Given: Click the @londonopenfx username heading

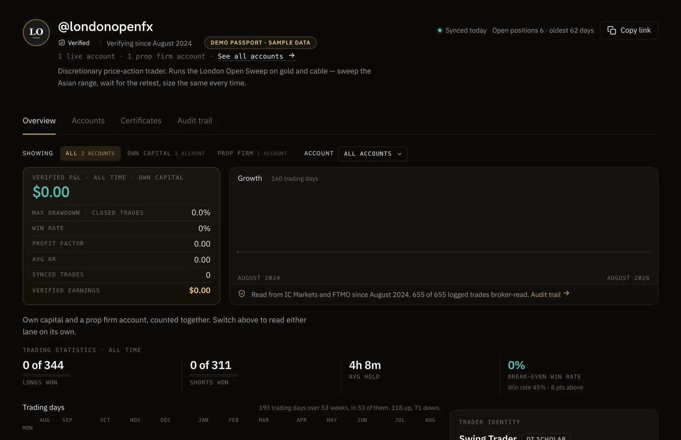Looking at the screenshot, I should click(x=106, y=27).
